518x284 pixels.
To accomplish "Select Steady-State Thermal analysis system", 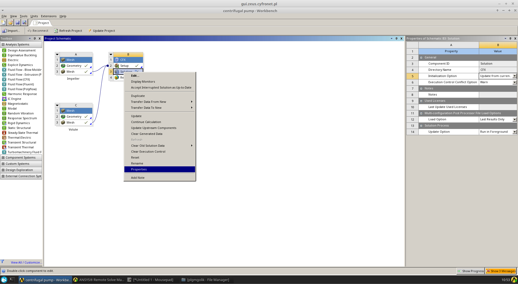I will point(23,133).
